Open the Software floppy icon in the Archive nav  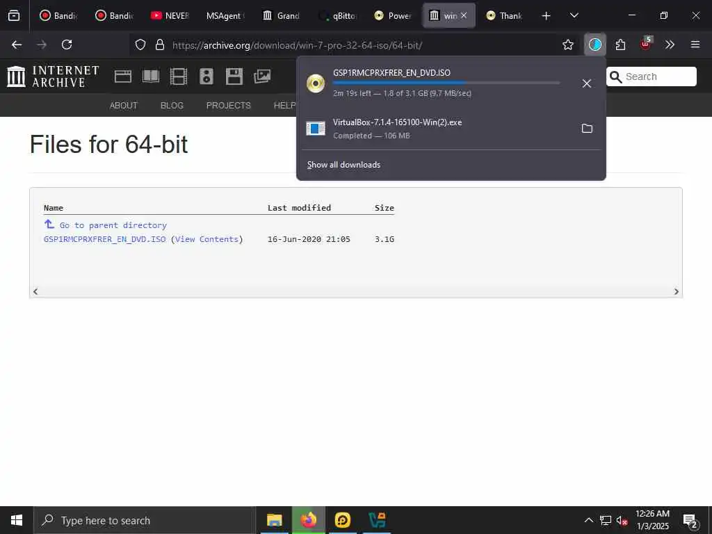tap(234, 76)
